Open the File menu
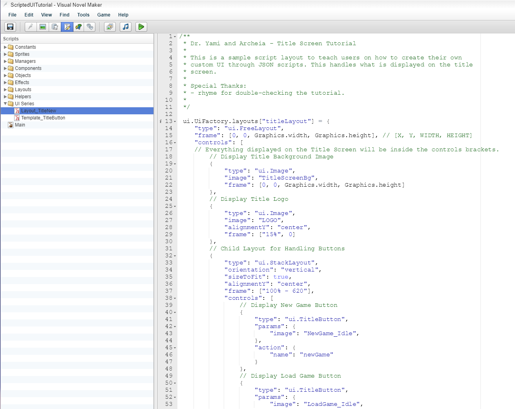Image resolution: width=515 pixels, height=409 pixels. [13, 15]
